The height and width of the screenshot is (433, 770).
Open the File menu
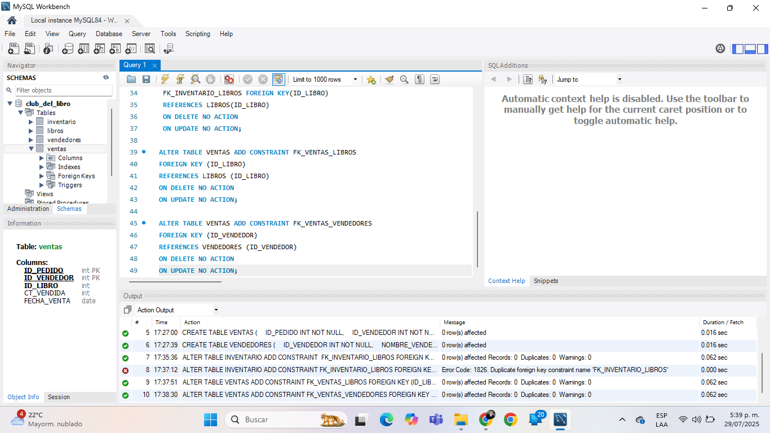[10, 34]
